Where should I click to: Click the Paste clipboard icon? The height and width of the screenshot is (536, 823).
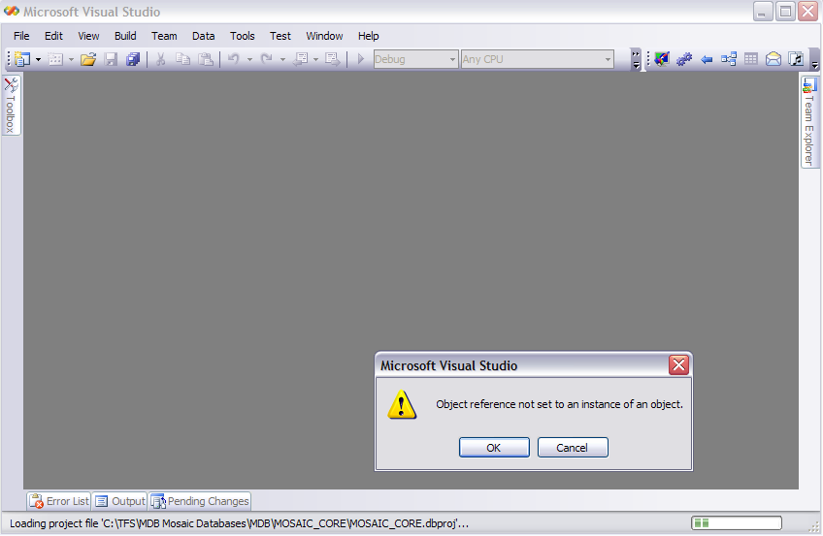[x=205, y=59]
